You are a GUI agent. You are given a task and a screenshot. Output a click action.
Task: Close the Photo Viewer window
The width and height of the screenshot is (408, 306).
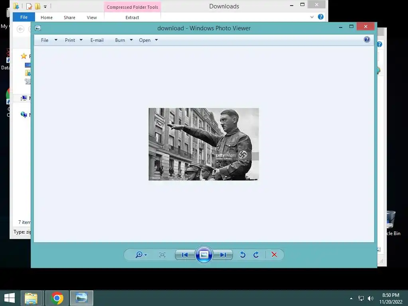[366, 27]
